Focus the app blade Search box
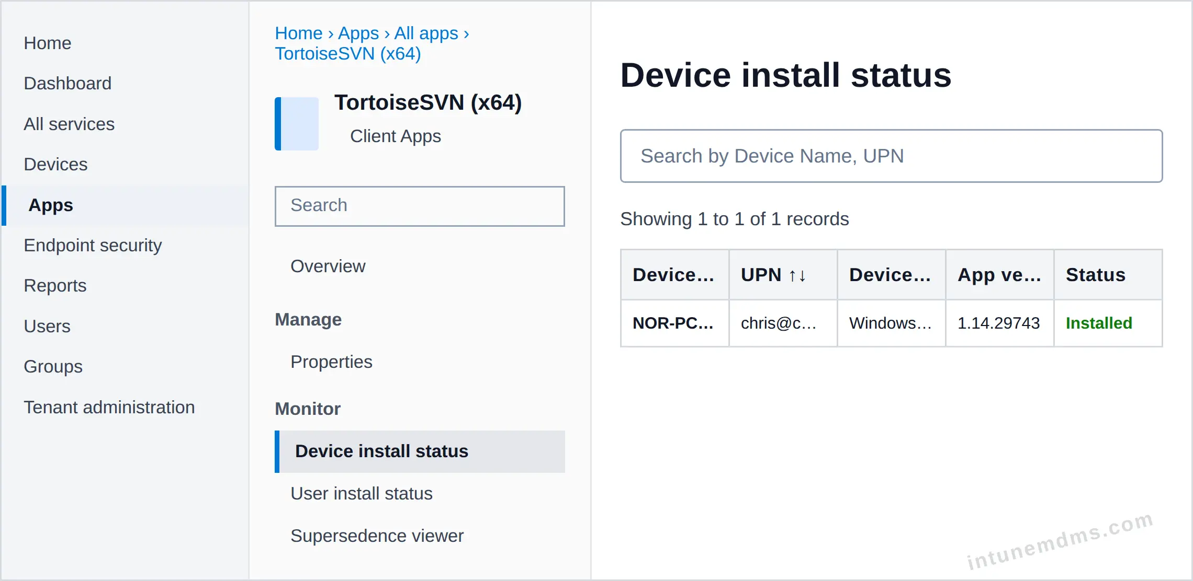 point(420,206)
